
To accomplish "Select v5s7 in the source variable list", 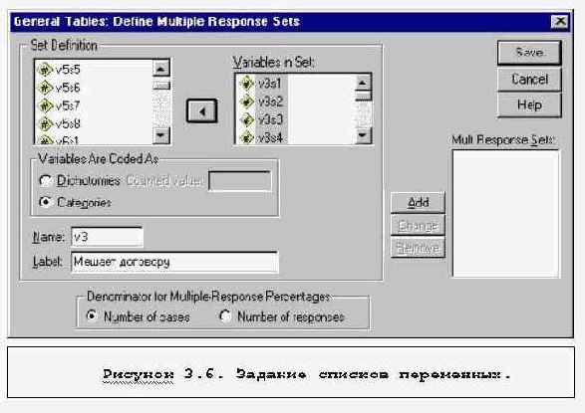I will (x=68, y=105).
